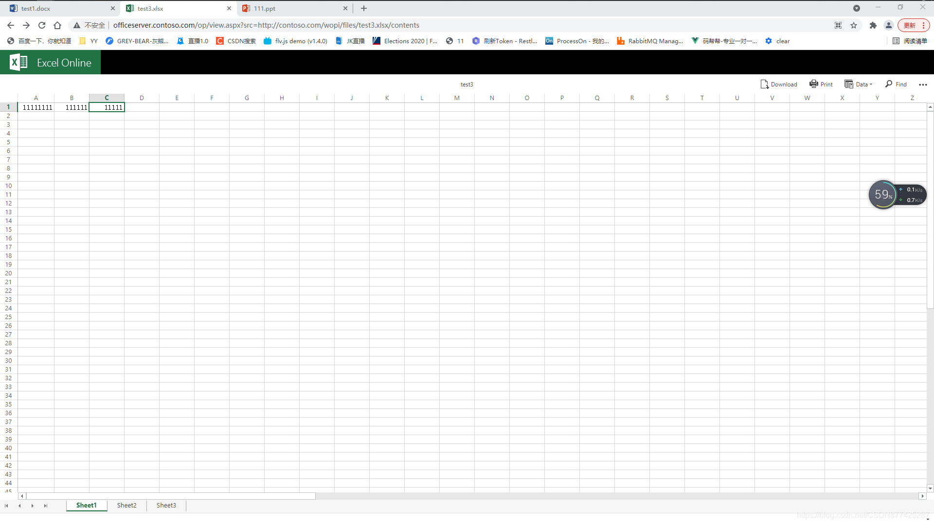Open the ProcessOn bookmark

pyautogui.click(x=577, y=41)
